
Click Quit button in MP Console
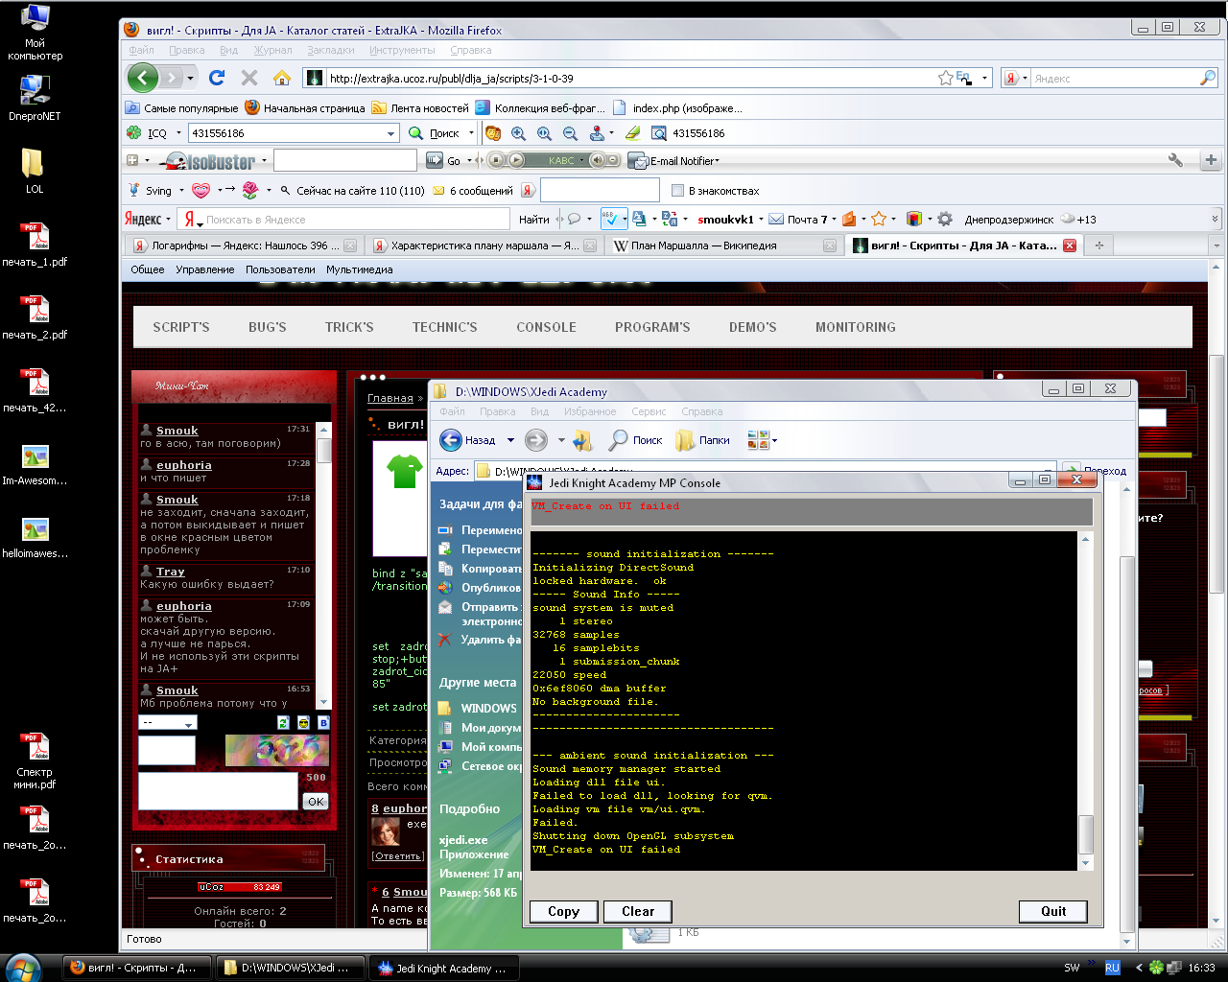[x=1053, y=911]
